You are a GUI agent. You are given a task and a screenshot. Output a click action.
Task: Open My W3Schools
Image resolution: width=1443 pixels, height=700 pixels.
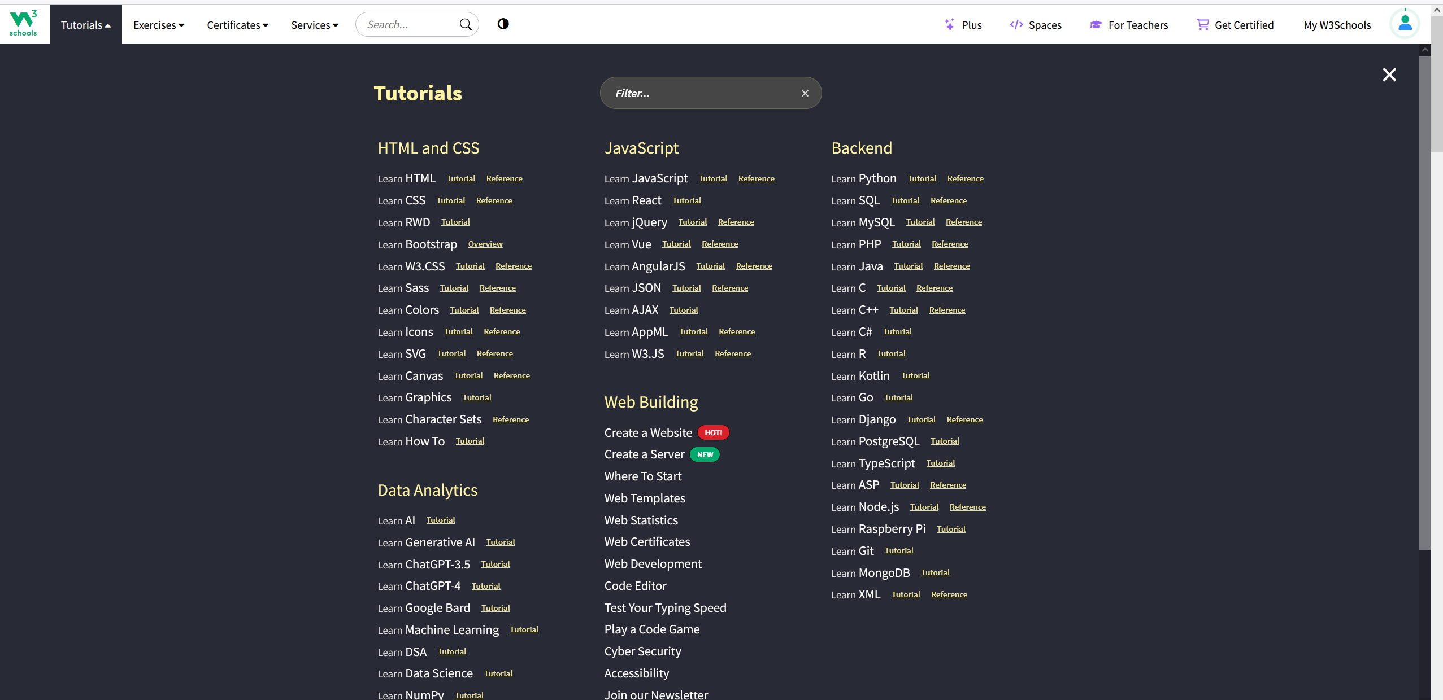click(1337, 25)
